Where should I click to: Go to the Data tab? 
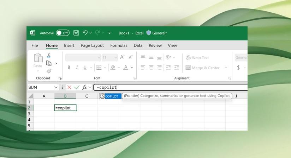pyautogui.click(x=138, y=45)
